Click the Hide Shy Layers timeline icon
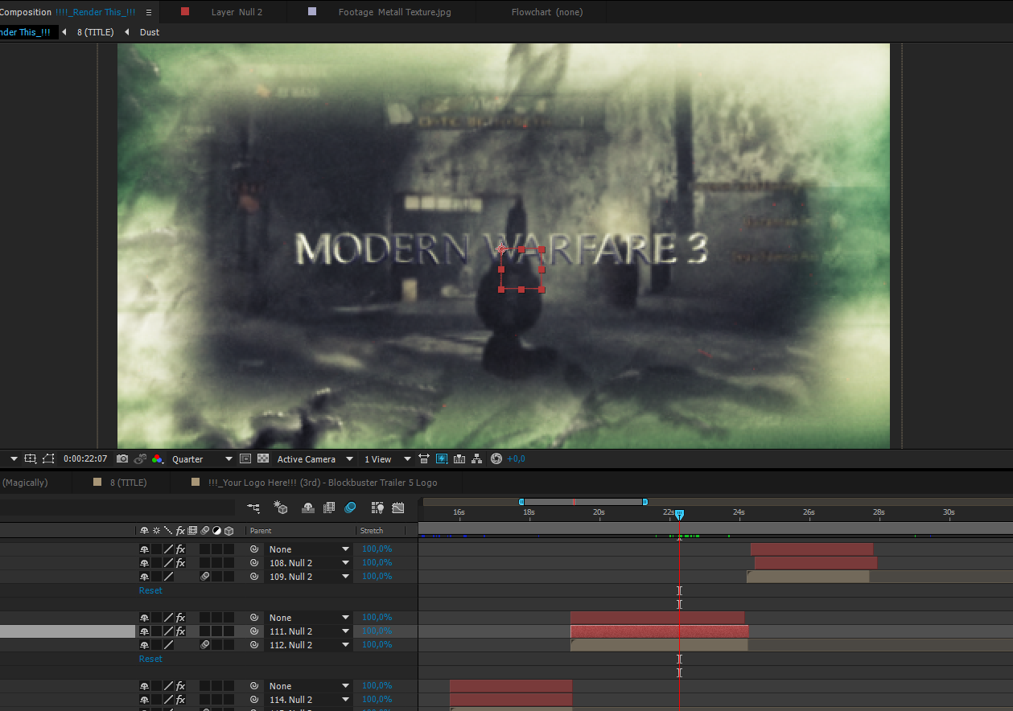1013x711 pixels. click(x=308, y=508)
